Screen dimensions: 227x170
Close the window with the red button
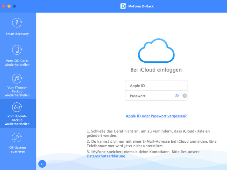point(4,6)
